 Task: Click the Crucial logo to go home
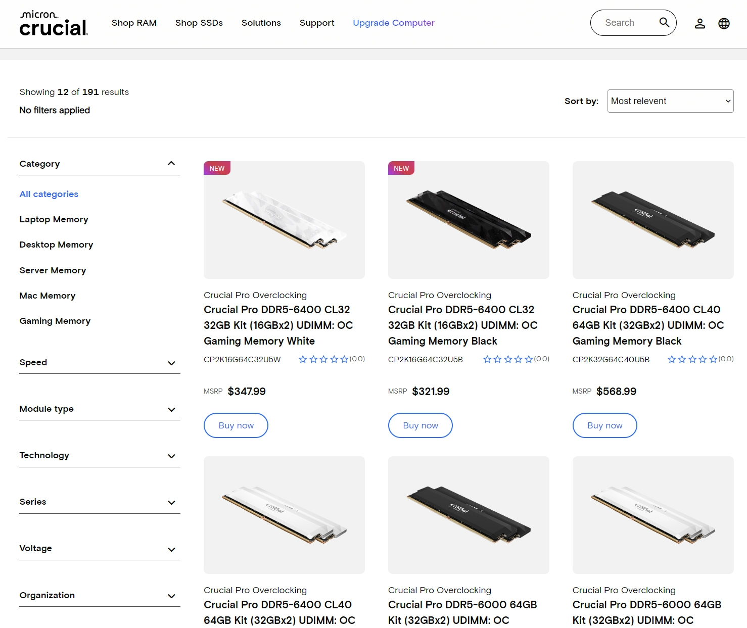[53, 23]
